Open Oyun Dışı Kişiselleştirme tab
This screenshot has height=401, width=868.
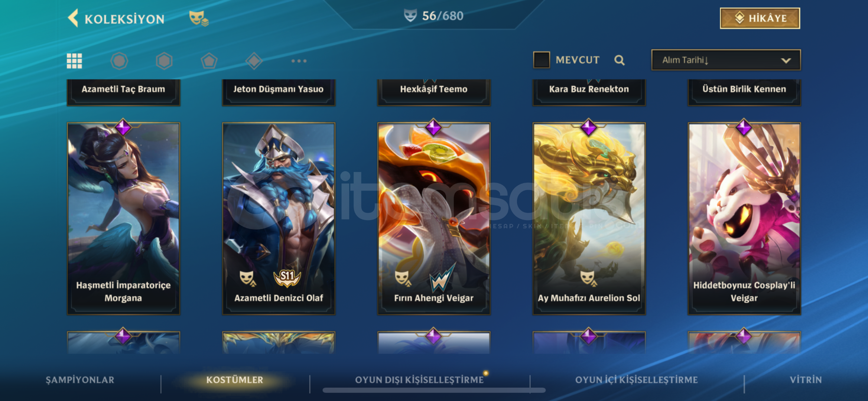(x=419, y=380)
